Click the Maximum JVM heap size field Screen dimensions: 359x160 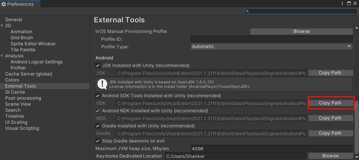tap(272, 149)
